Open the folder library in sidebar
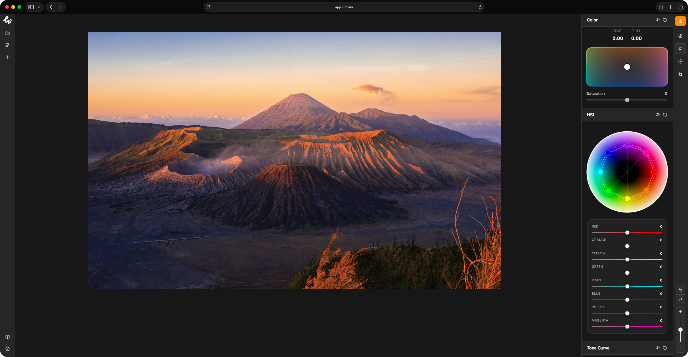The height and width of the screenshot is (357, 688). [x=8, y=33]
